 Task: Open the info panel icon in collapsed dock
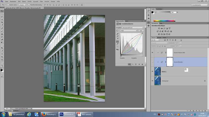tap(148, 25)
